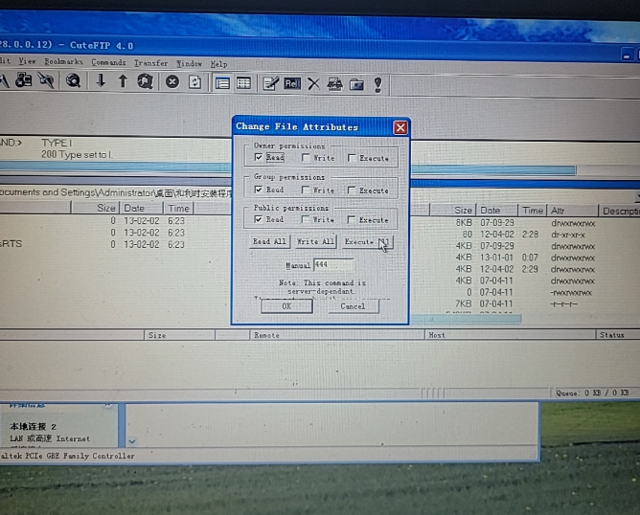The height and width of the screenshot is (515, 640).
Task: Open the Transfer menu
Action: (150, 63)
